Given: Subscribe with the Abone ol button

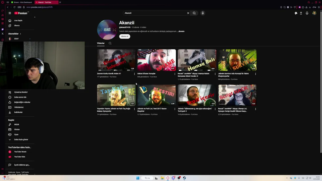Looking at the screenshot, I should coord(125,36).
